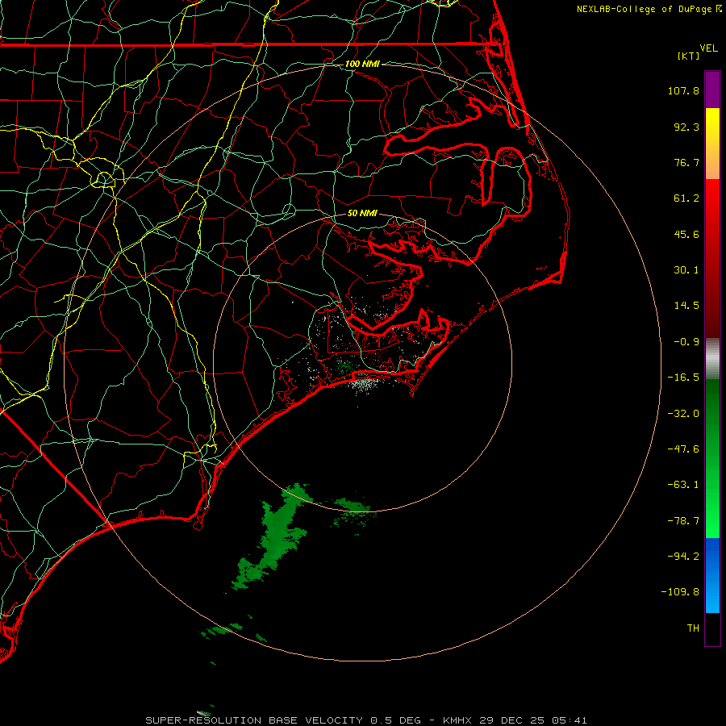Click the -109.8 legend value
The width and height of the screenshot is (726, 726).
point(680,592)
